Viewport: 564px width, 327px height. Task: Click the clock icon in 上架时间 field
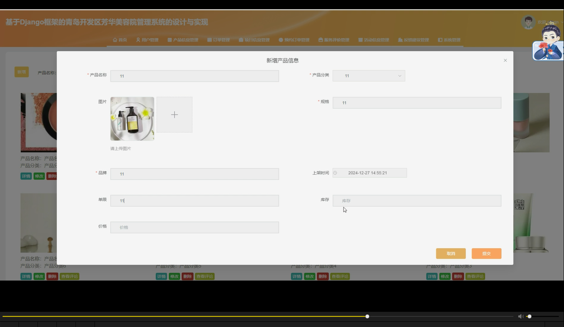tap(335, 173)
